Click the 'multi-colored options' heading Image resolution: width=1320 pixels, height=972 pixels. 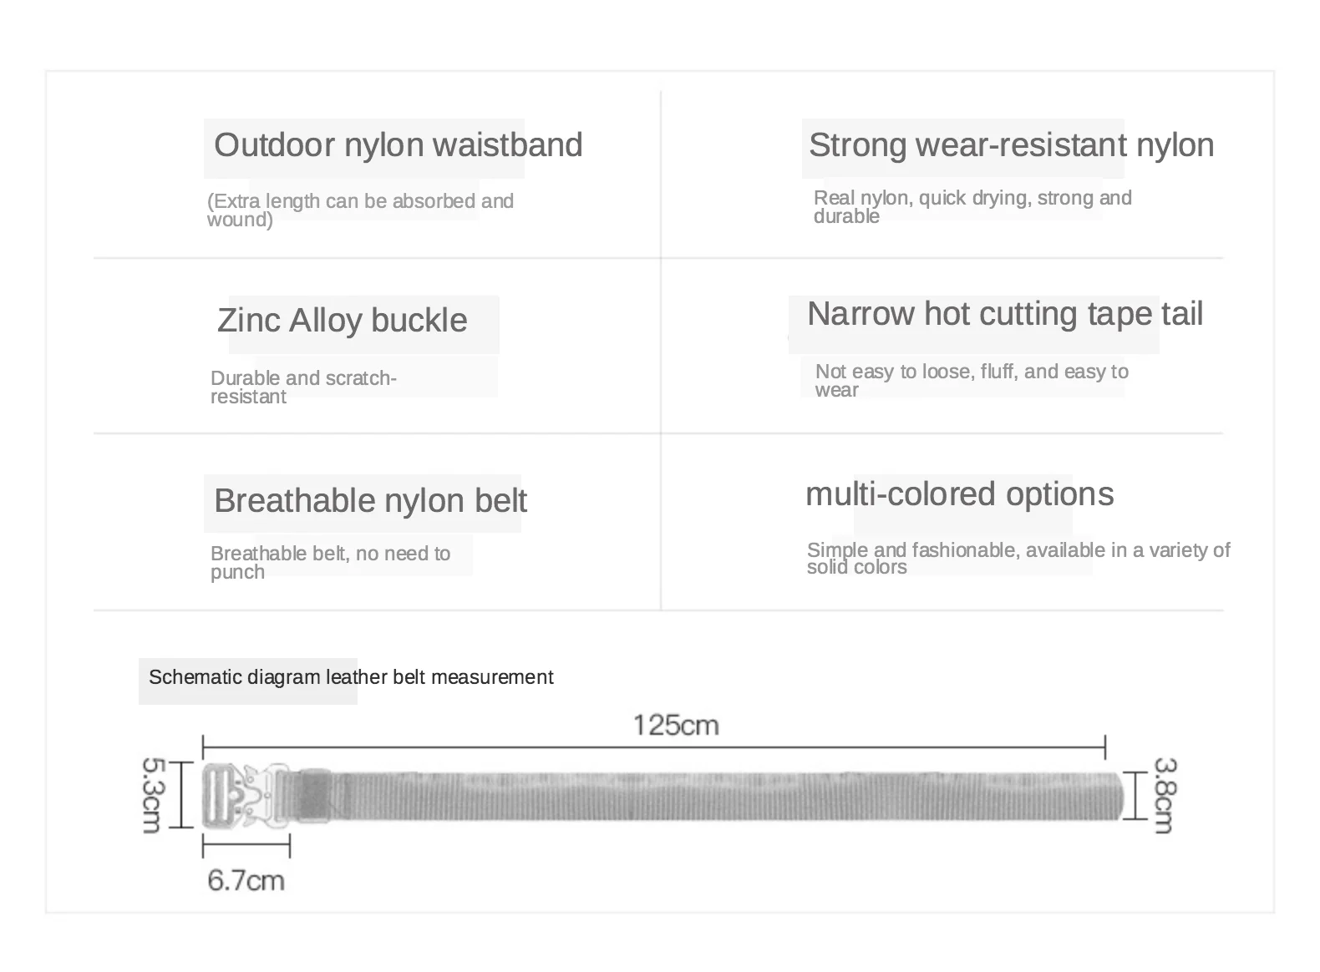click(959, 494)
